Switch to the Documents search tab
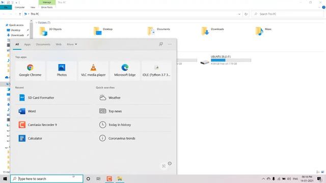326x183 pixels. tap(43, 44)
